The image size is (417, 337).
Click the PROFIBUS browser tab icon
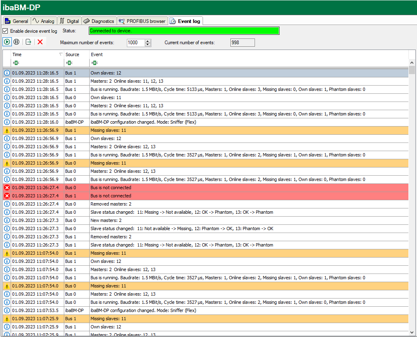122,21
